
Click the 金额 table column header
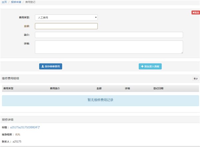click(99, 88)
